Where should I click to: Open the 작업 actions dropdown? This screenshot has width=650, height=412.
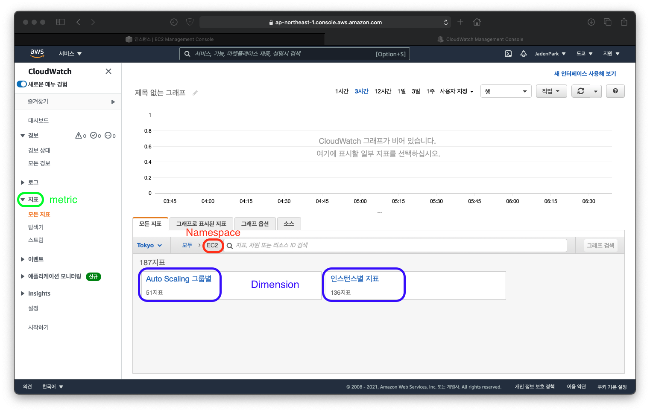(551, 91)
